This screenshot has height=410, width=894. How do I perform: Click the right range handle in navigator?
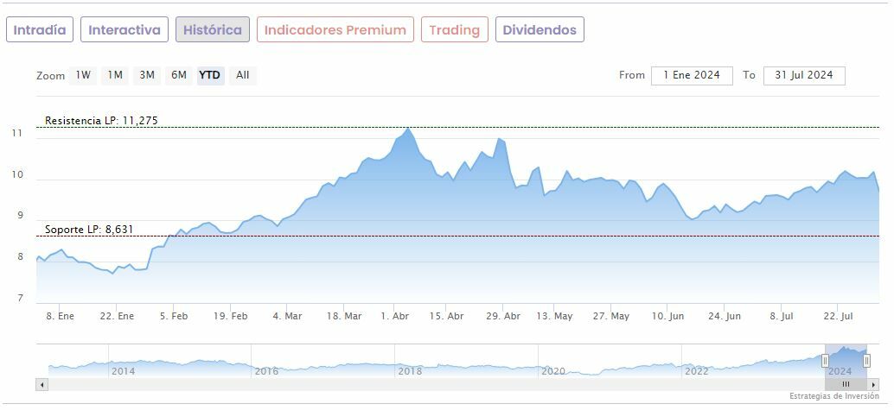click(x=866, y=360)
